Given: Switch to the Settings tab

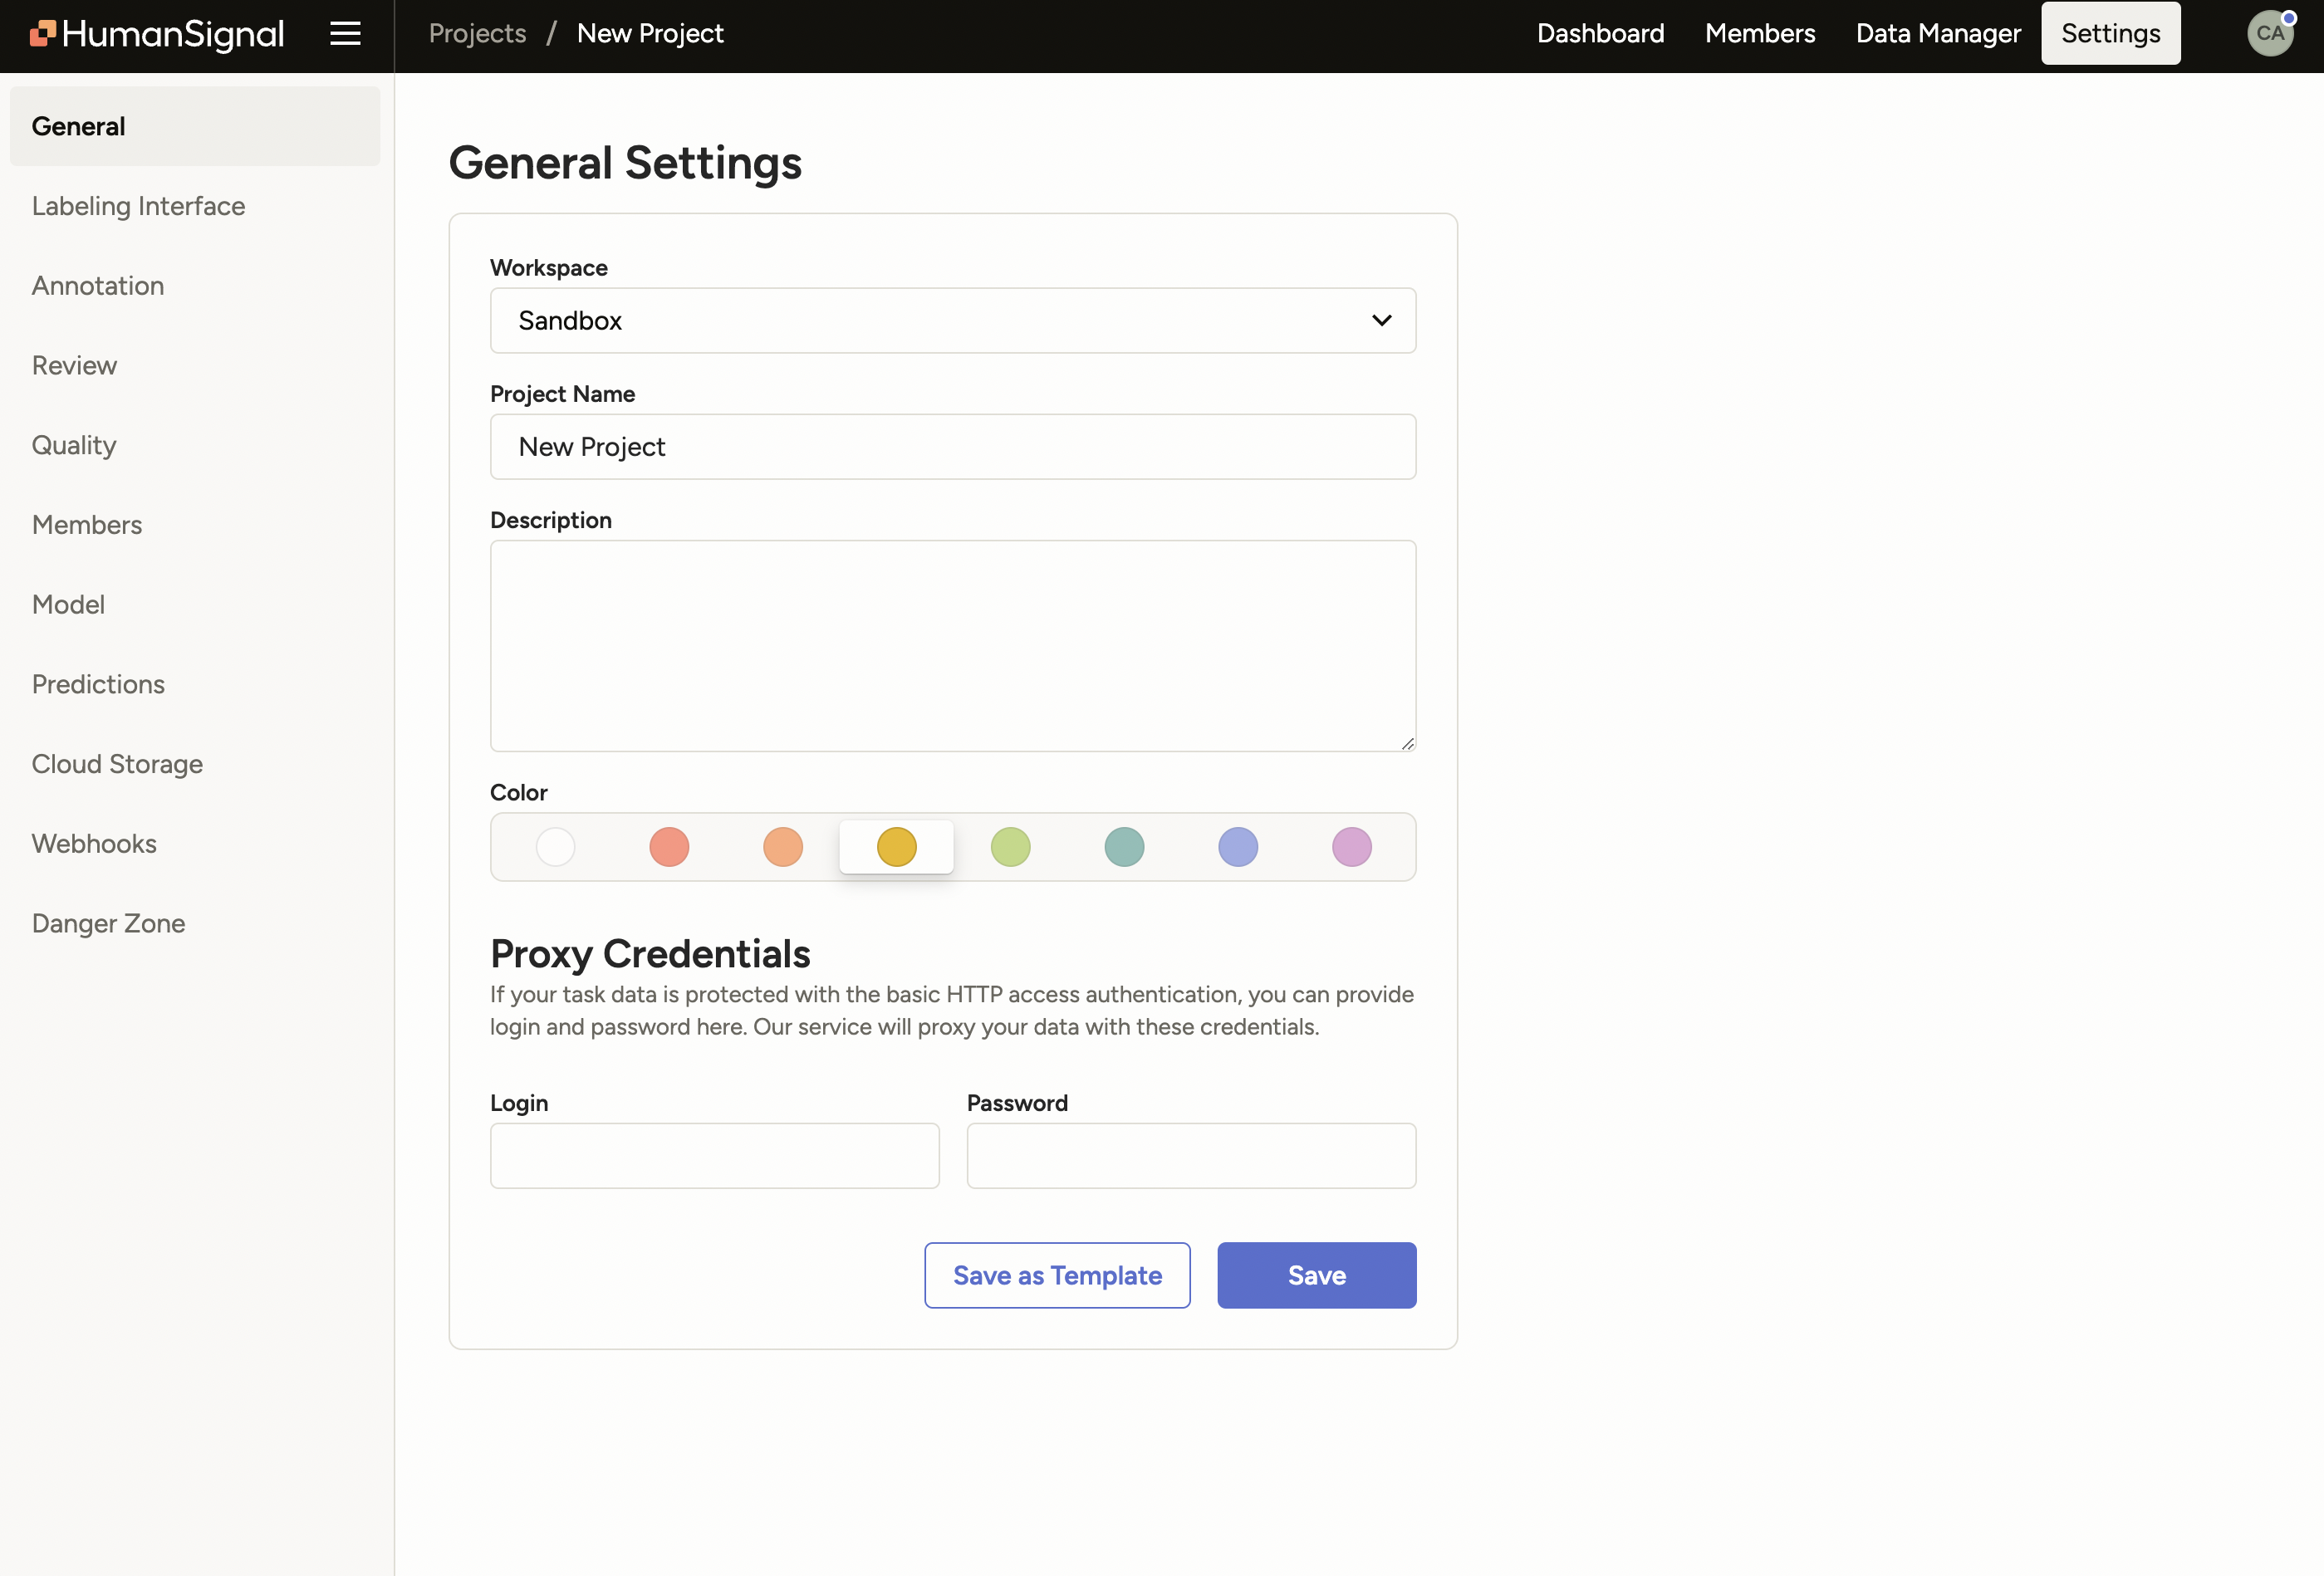Looking at the screenshot, I should 2110,33.
